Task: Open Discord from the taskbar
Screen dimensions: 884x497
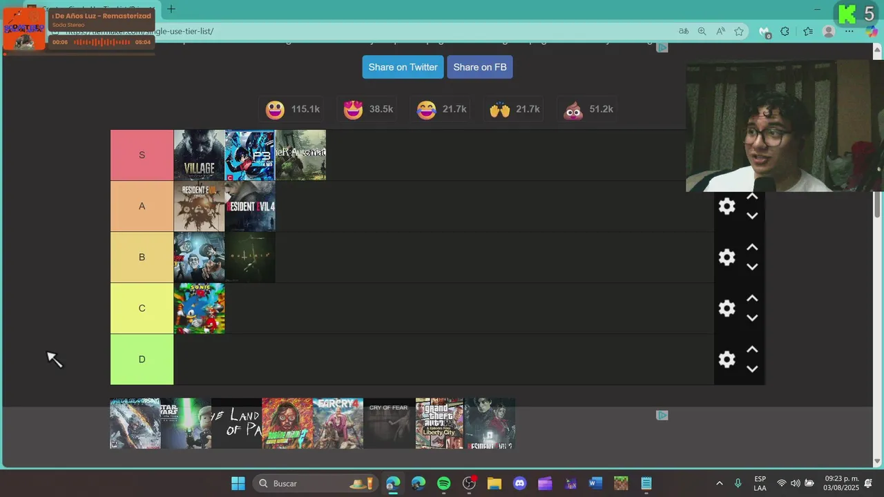Action: 519,483
